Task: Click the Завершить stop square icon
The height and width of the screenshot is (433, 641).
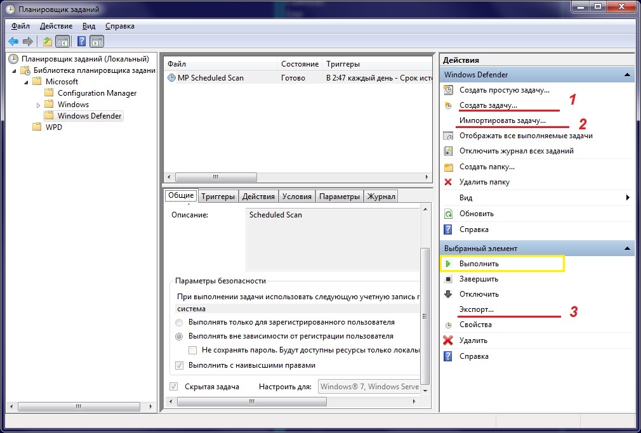Action: (449, 280)
